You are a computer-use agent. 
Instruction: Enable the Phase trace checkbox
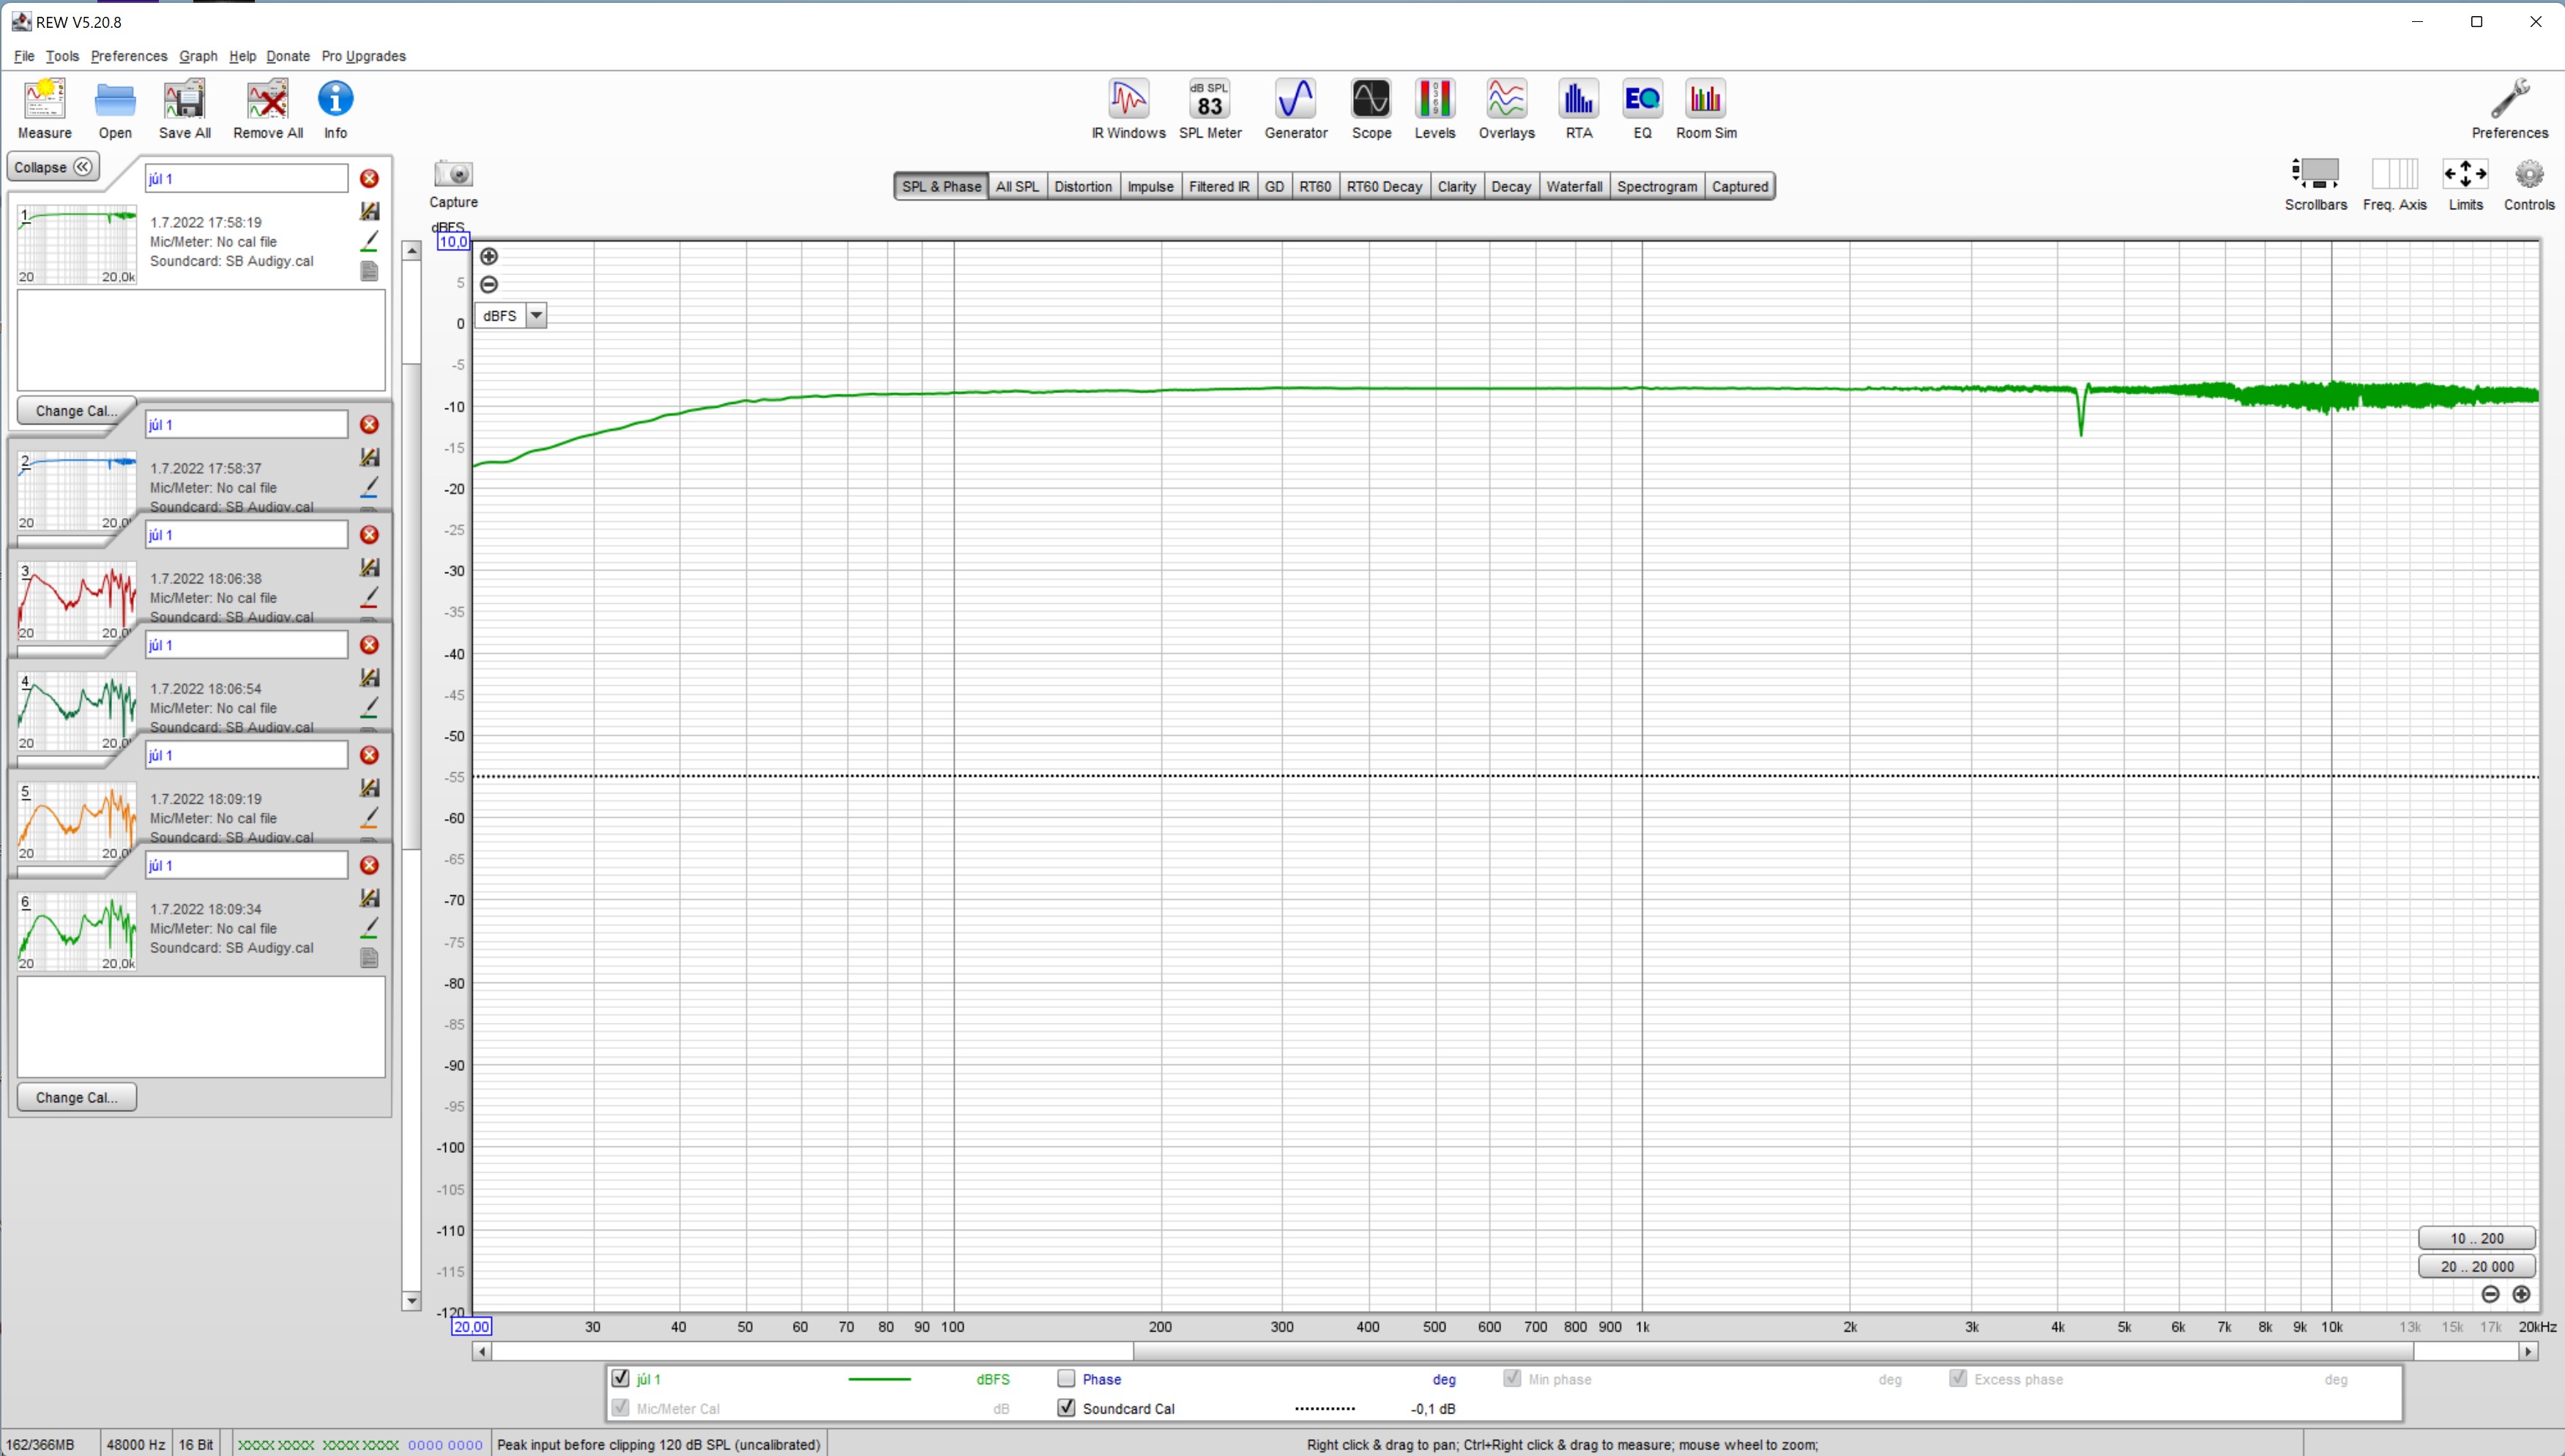(x=1066, y=1378)
